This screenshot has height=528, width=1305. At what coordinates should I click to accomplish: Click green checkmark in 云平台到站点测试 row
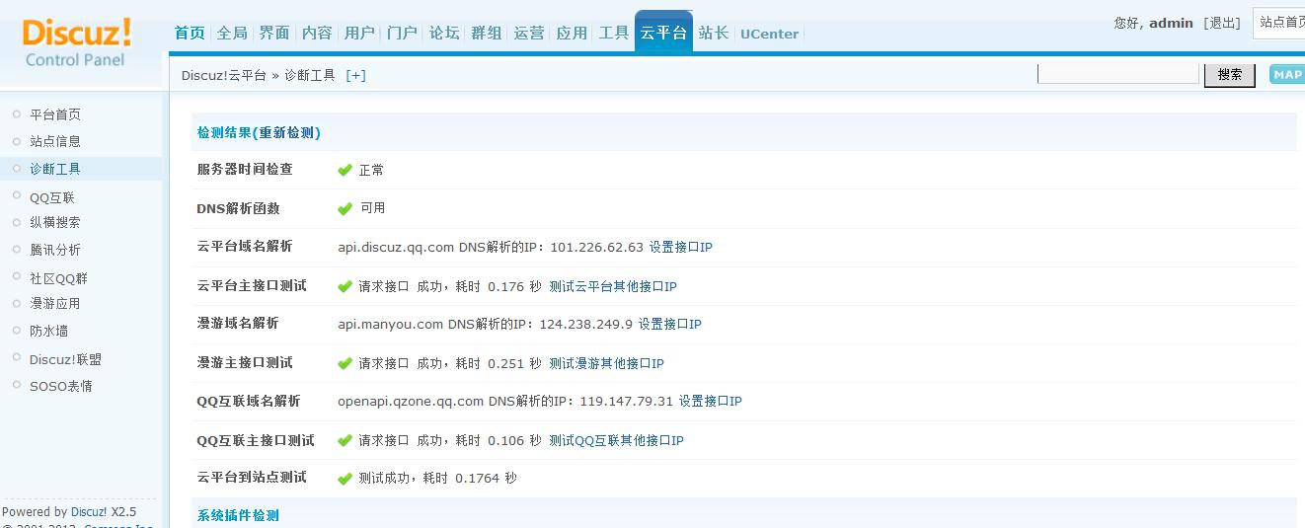tap(345, 479)
